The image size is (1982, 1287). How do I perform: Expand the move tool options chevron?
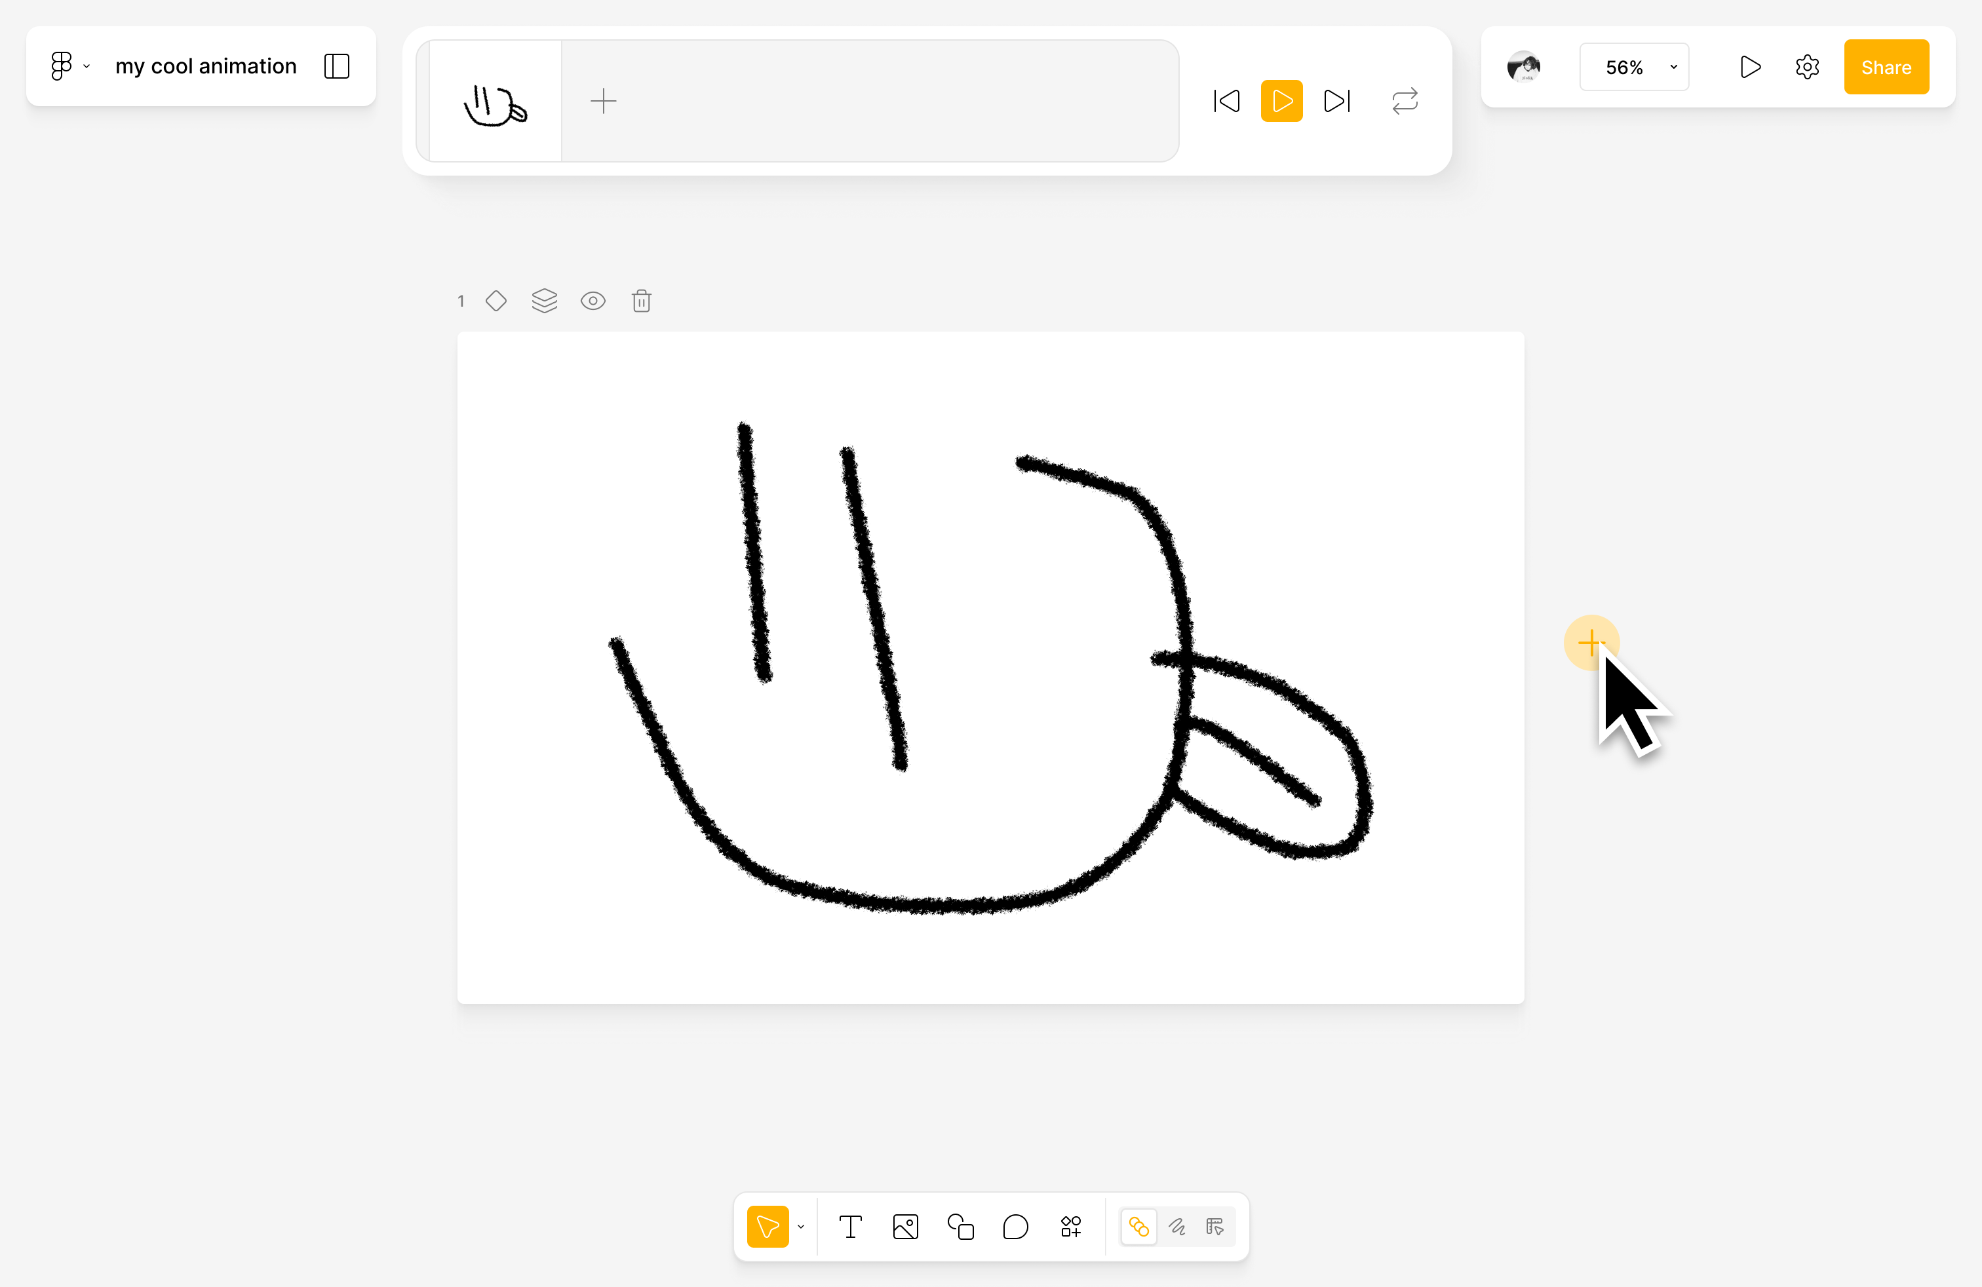click(x=801, y=1226)
